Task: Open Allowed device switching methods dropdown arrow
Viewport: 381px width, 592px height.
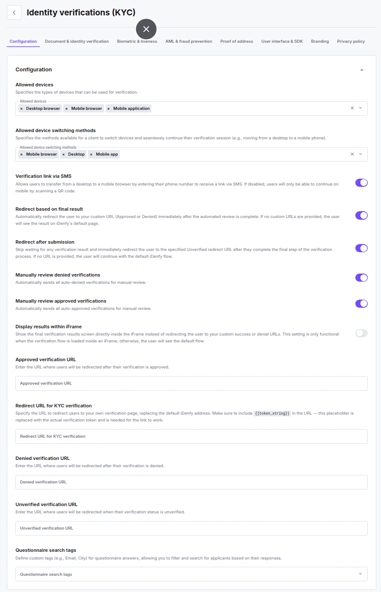Action: coord(360,154)
